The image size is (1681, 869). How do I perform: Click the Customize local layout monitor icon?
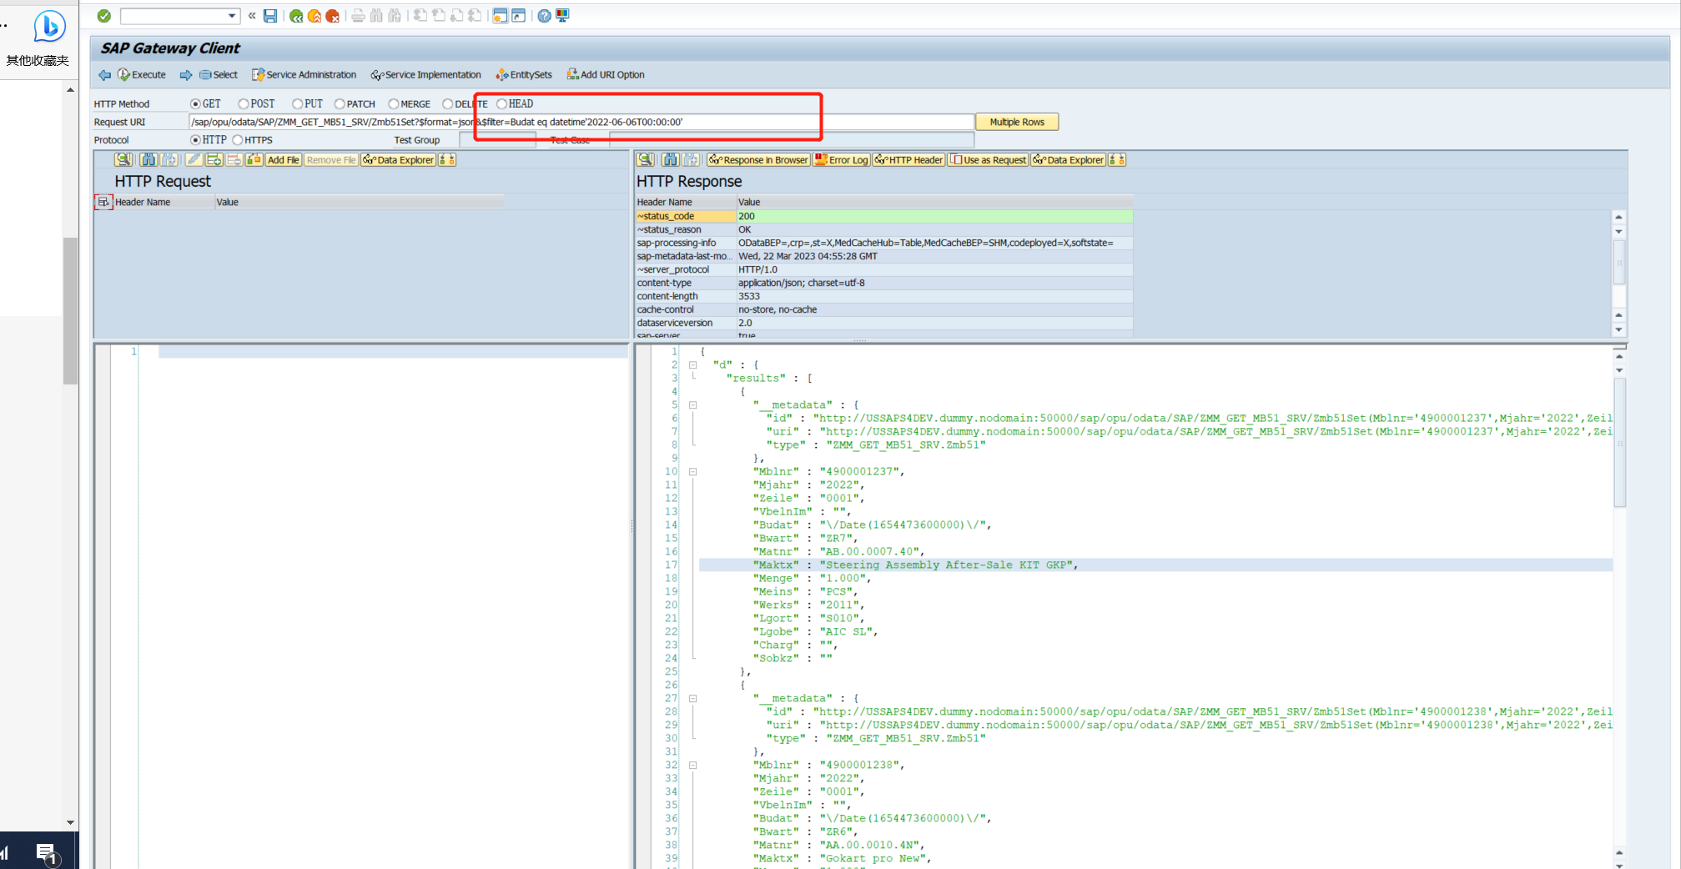click(x=562, y=16)
